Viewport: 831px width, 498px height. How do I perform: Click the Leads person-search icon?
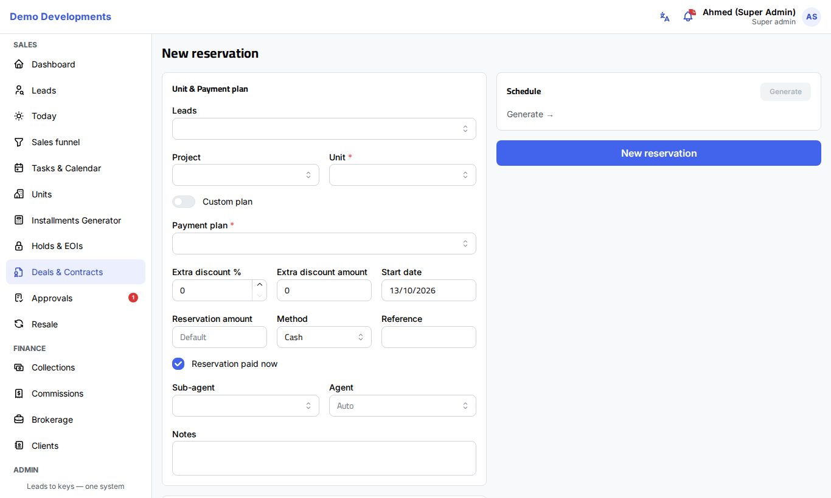coord(19,90)
